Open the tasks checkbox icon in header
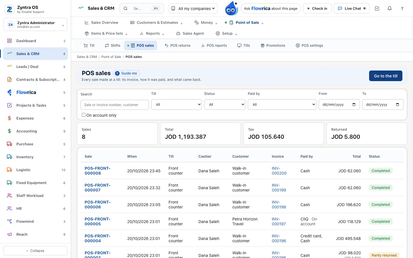 coord(377,9)
